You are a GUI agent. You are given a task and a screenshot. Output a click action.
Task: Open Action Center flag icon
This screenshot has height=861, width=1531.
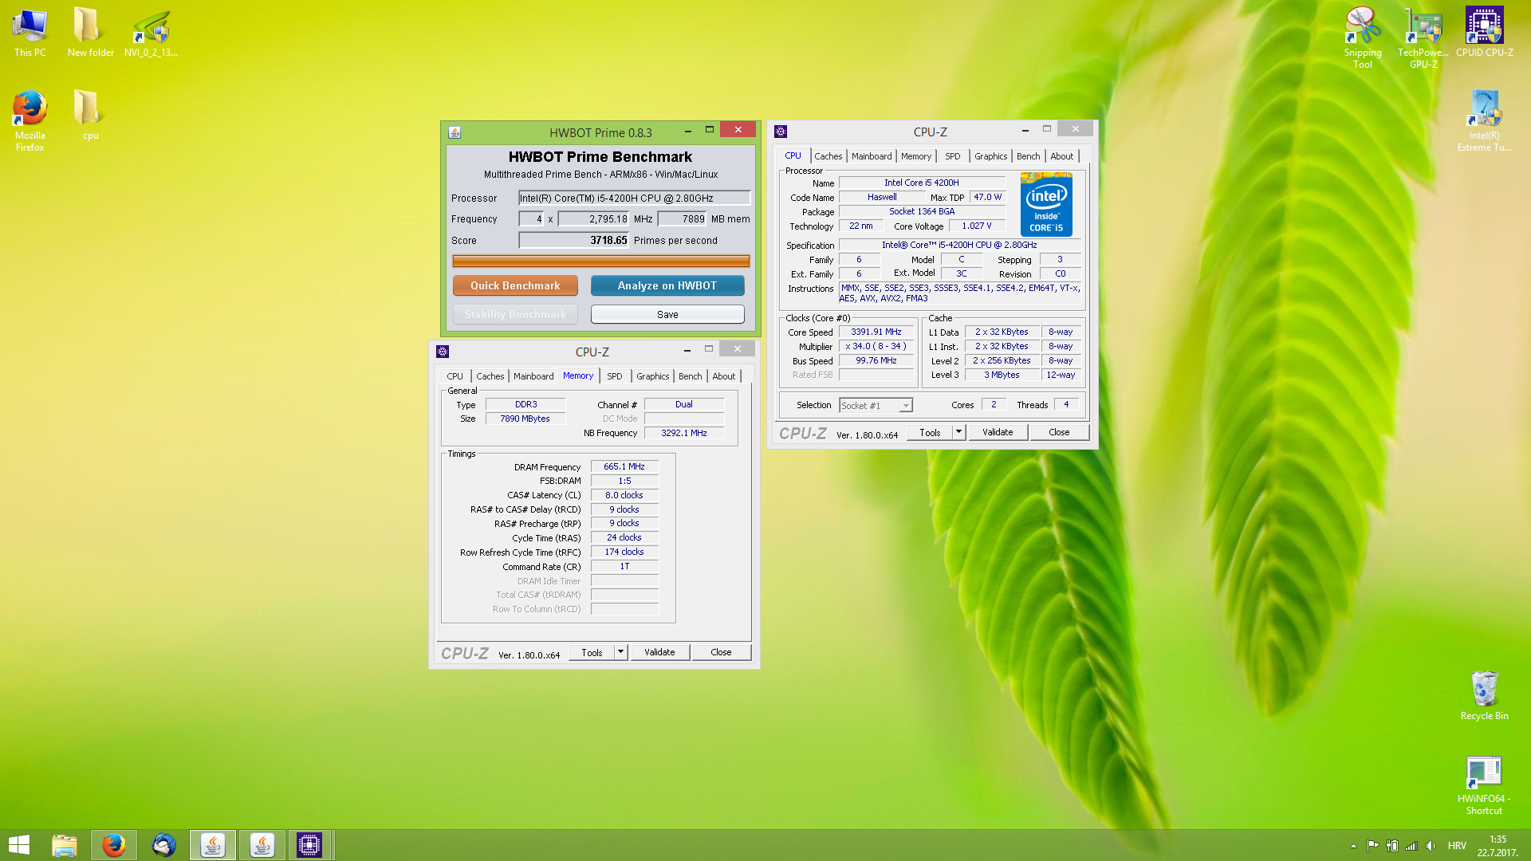(1372, 846)
